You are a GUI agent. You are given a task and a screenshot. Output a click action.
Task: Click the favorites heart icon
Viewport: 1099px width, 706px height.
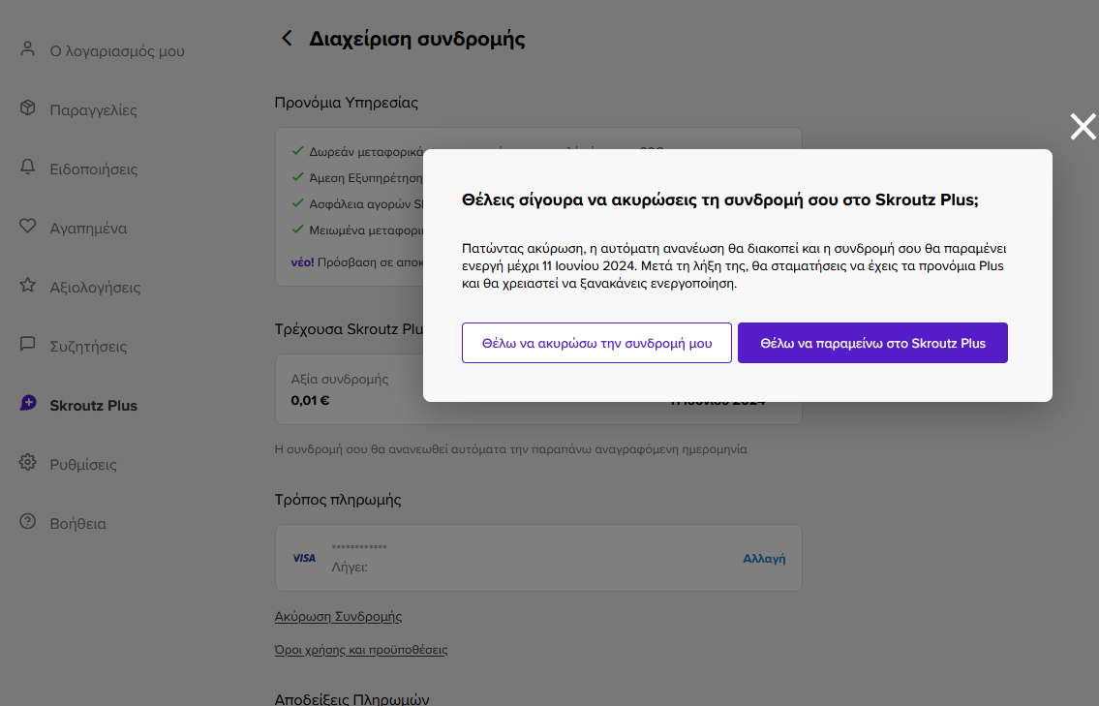click(27, 226)
